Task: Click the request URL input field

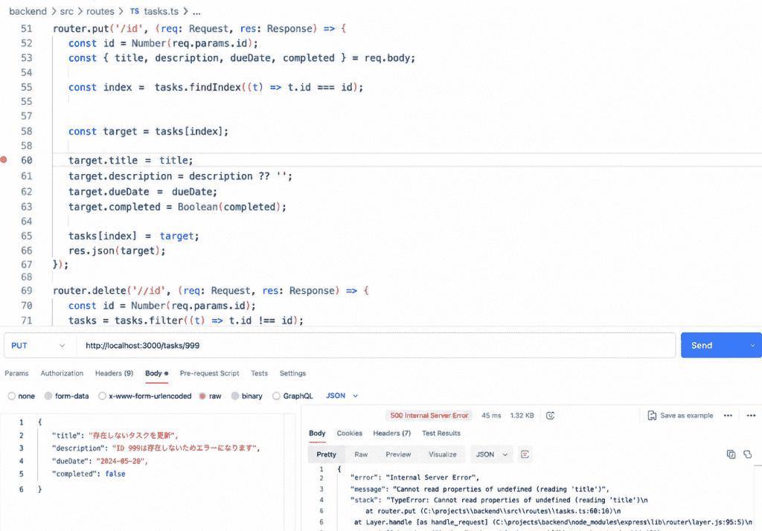Action: coord(376,345)
